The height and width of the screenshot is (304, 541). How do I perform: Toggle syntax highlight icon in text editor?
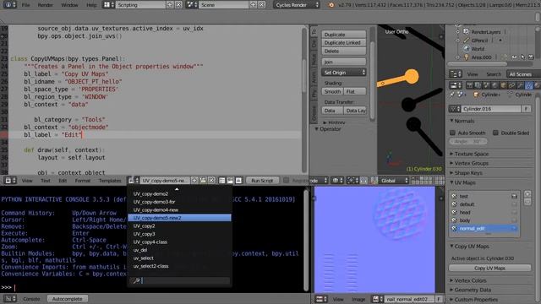click(x=238, y=180)
